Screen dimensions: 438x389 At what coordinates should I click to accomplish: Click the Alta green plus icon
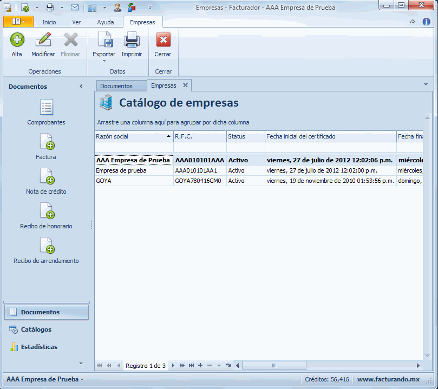tap(17, 41)
